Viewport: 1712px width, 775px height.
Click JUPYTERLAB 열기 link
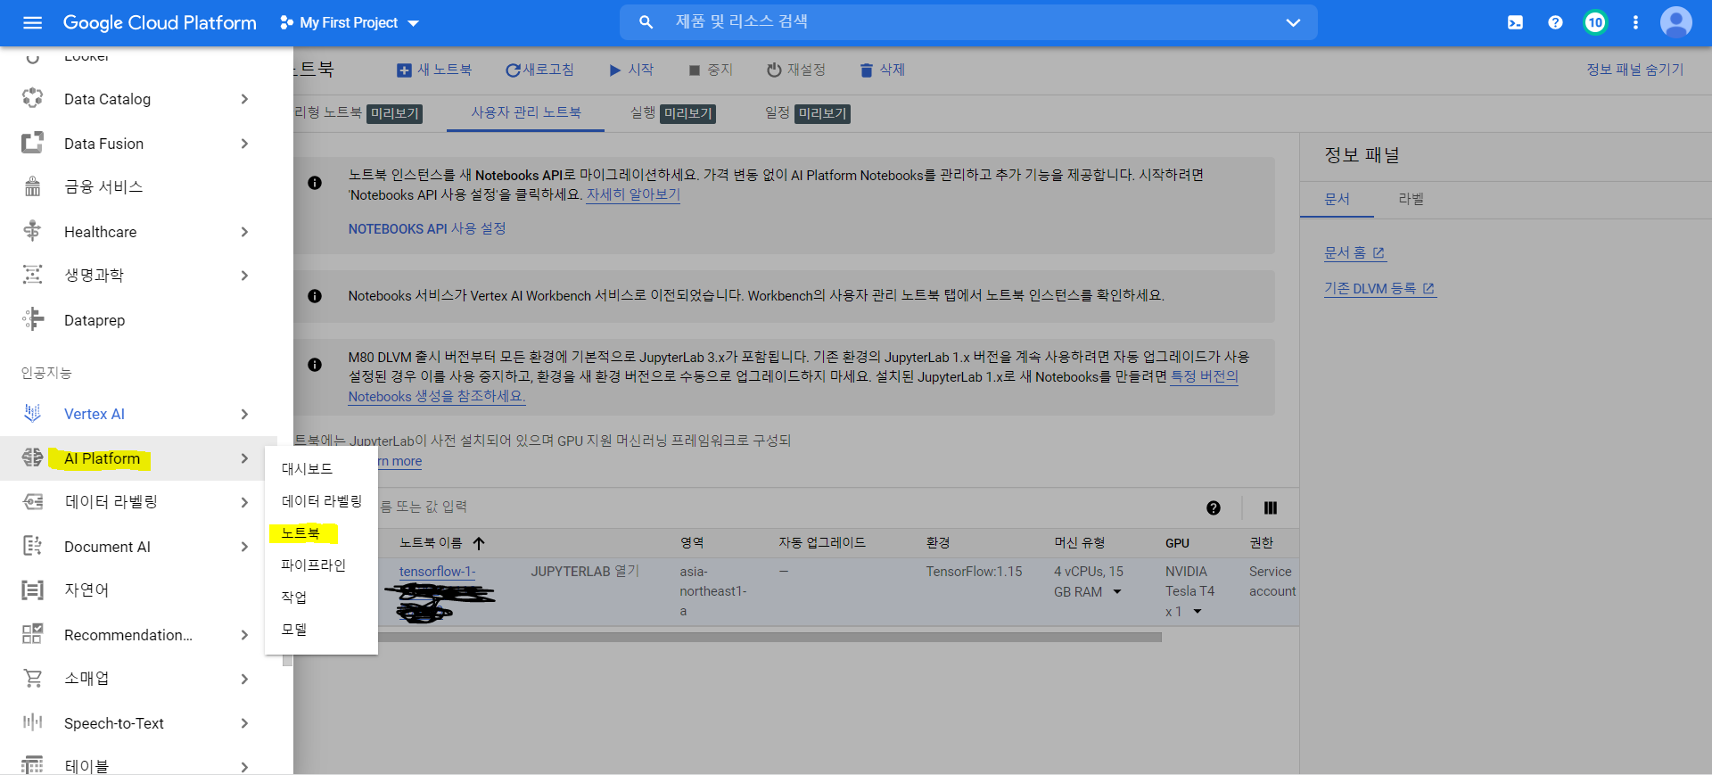[x=585, y=571]
